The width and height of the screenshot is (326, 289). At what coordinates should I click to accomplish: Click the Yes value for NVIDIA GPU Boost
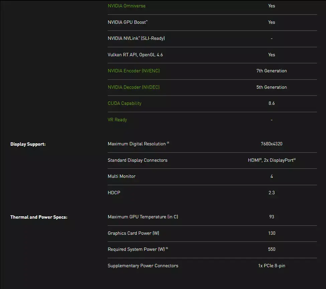271,22
